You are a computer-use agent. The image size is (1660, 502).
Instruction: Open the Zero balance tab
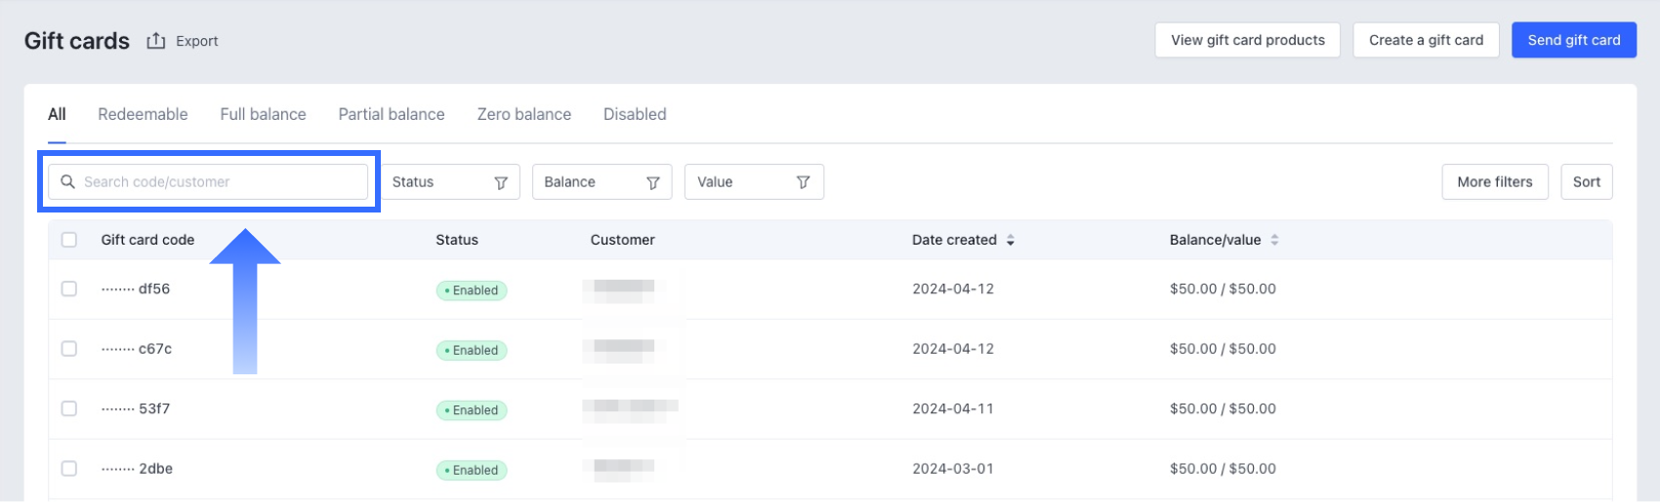[524, 114]
